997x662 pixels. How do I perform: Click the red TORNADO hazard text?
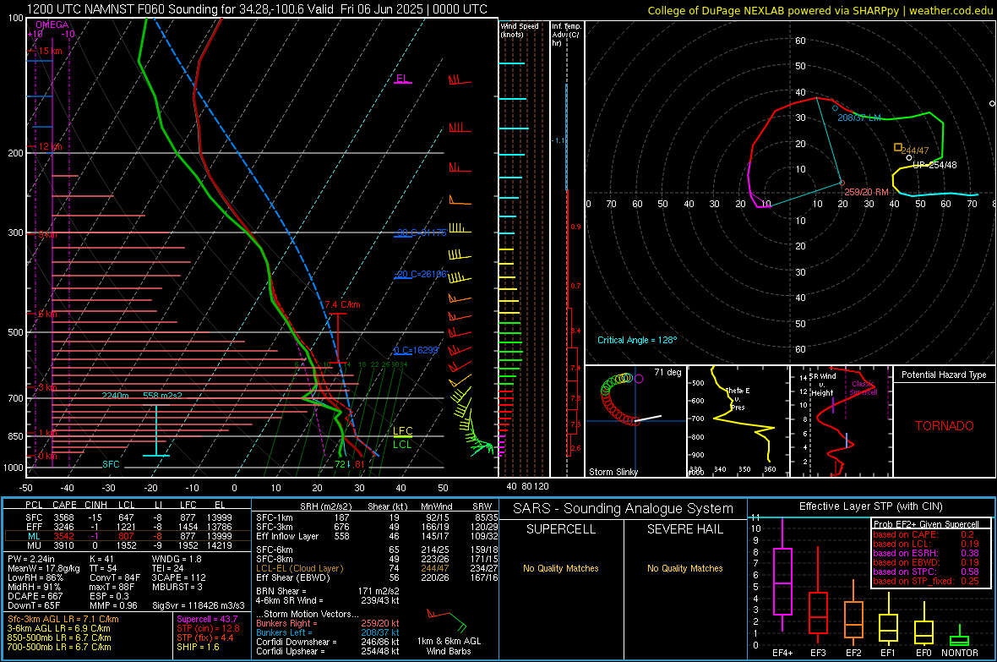click(x=945, y=426)
